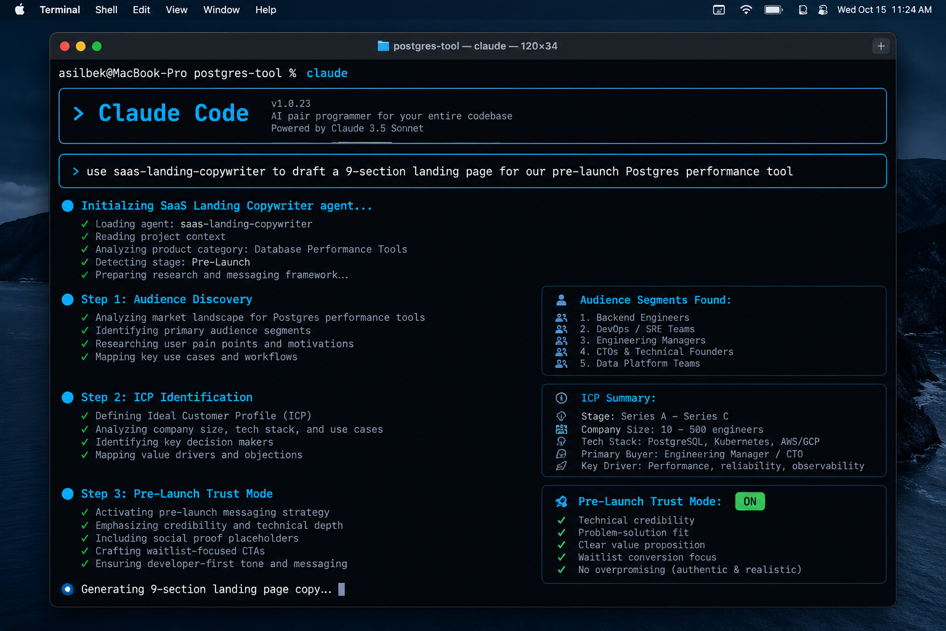Click the folder icon in window title

click(383, 46)
